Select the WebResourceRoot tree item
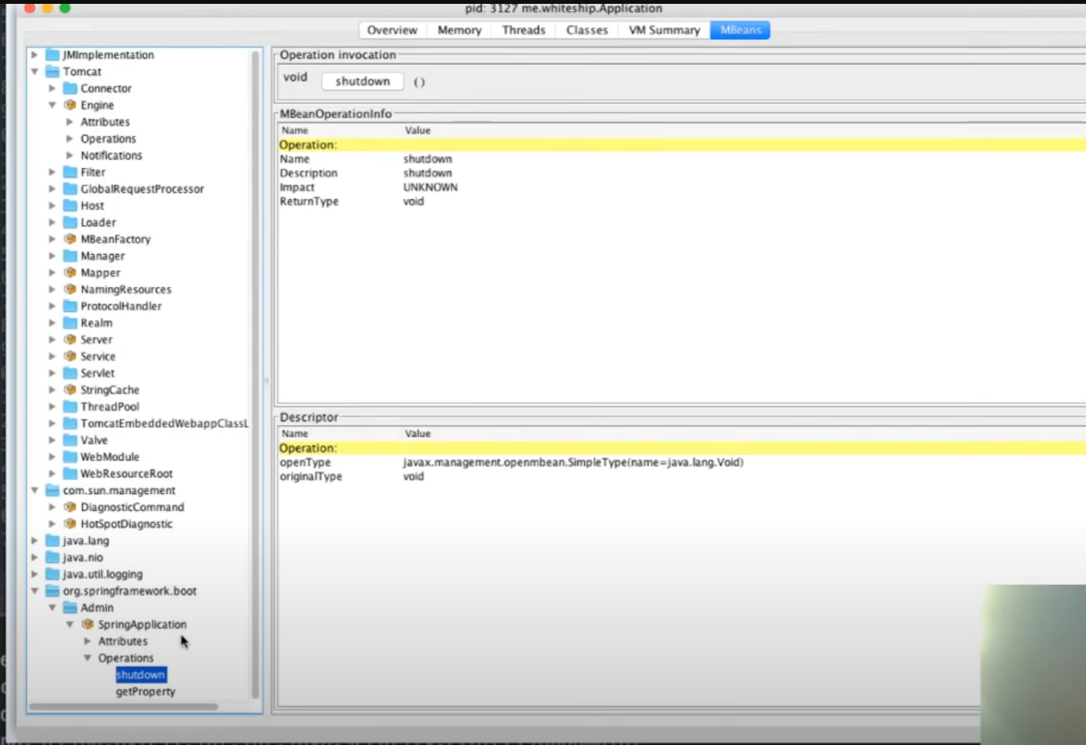The image size is (1086, 745). pyautogui.click(x=127, y=474)
